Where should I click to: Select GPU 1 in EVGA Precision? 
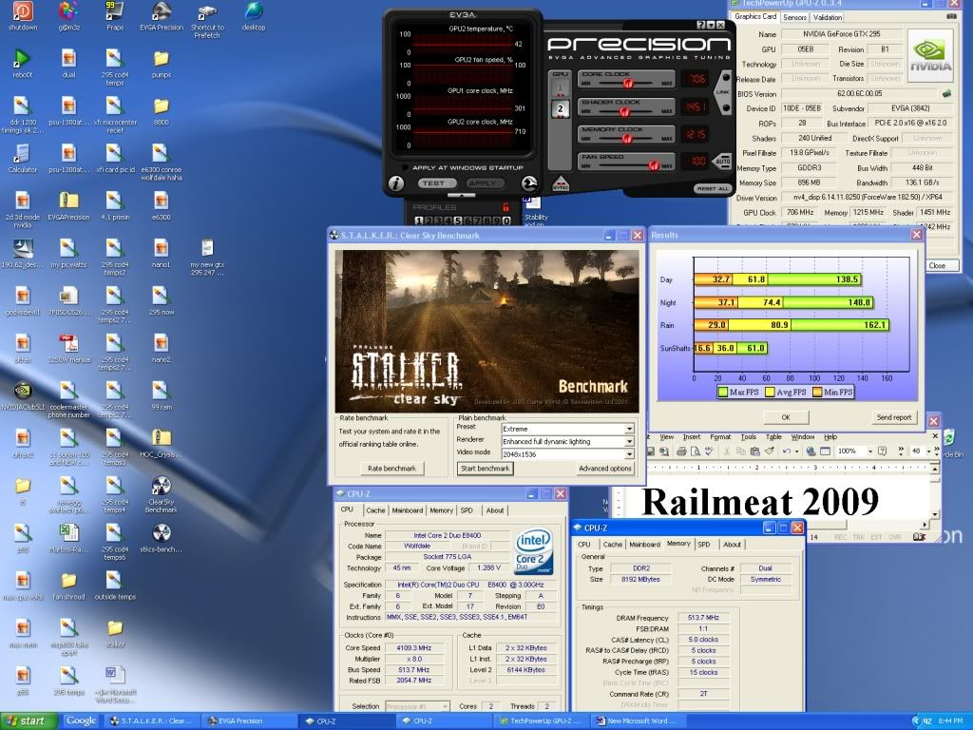560,87
